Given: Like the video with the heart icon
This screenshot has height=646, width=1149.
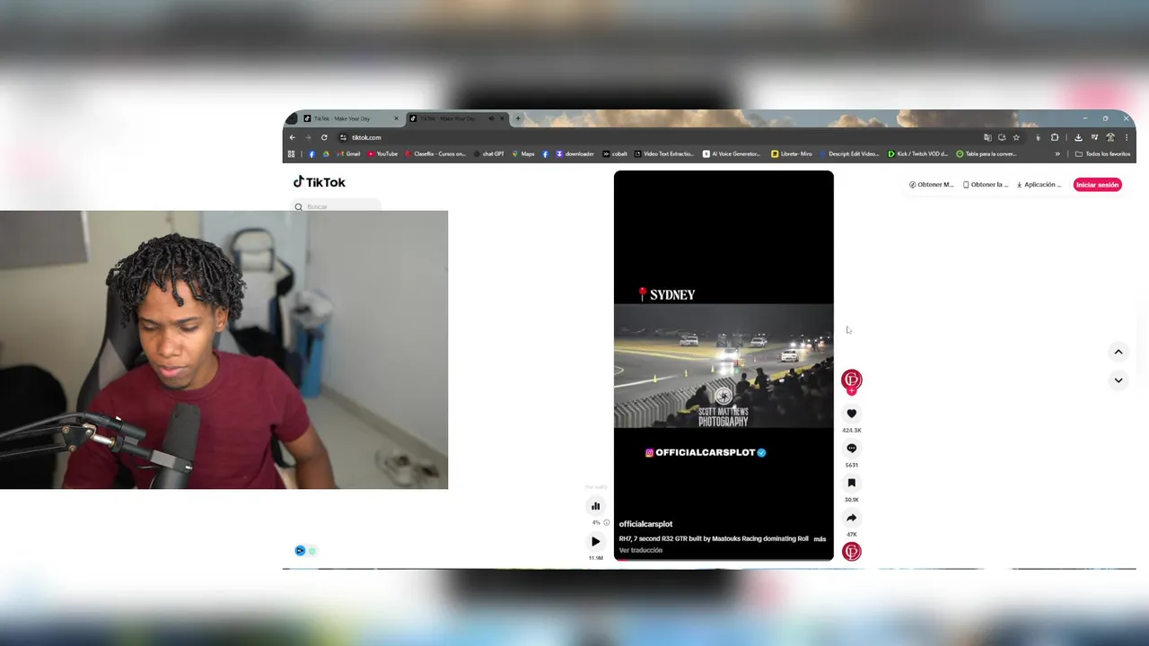Looking at the screenshot, I should tap(852, 414).
